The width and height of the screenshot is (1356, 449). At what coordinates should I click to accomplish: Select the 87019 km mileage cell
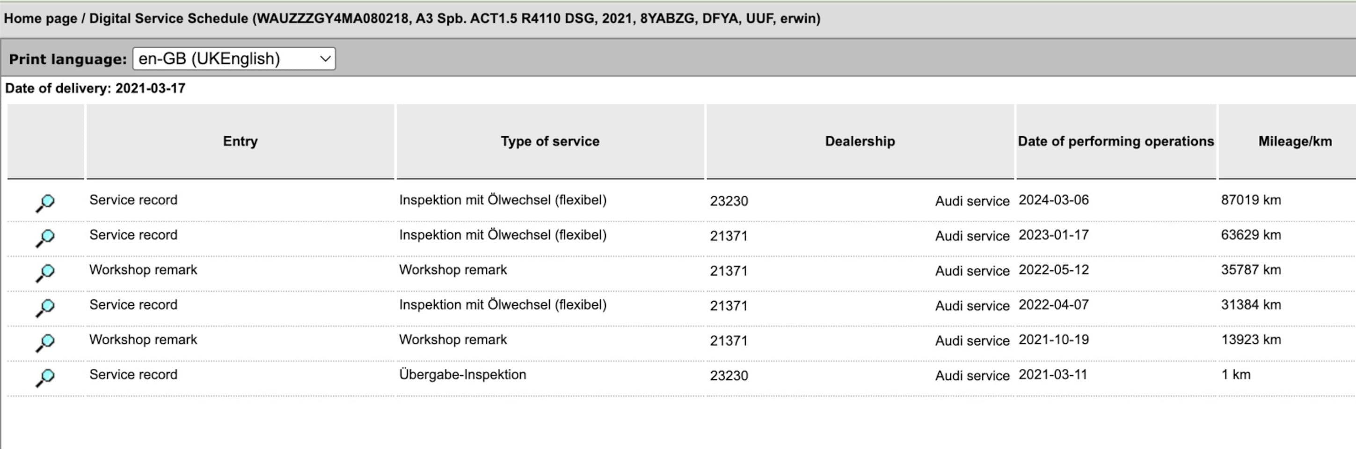[1251, 200]
